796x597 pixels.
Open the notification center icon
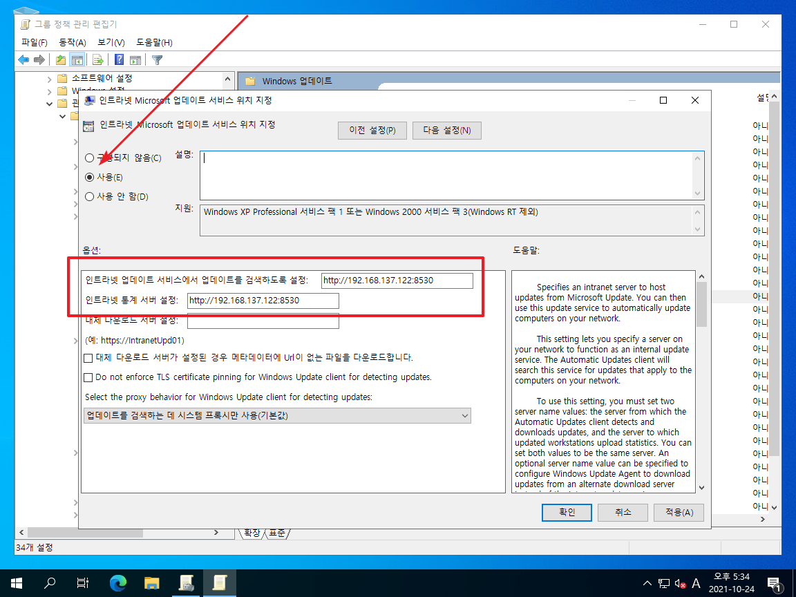(774, 584)
